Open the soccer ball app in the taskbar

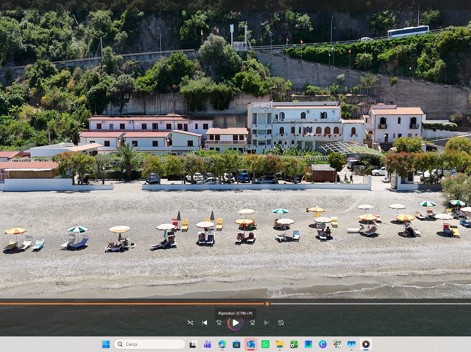pyautogui.click(x=294, y=344)
